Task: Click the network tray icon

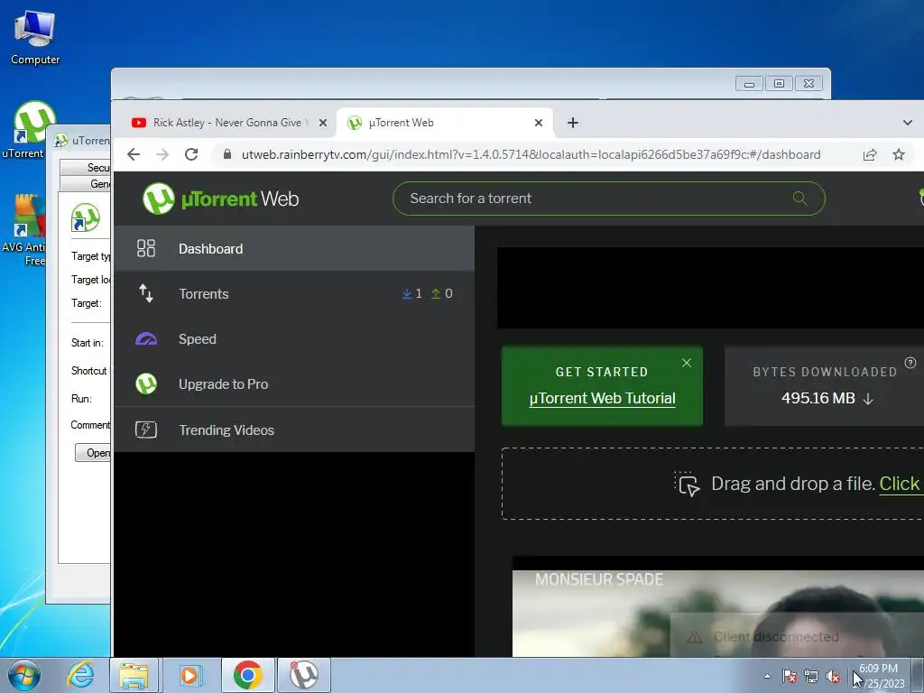Action: pos(811,676)
